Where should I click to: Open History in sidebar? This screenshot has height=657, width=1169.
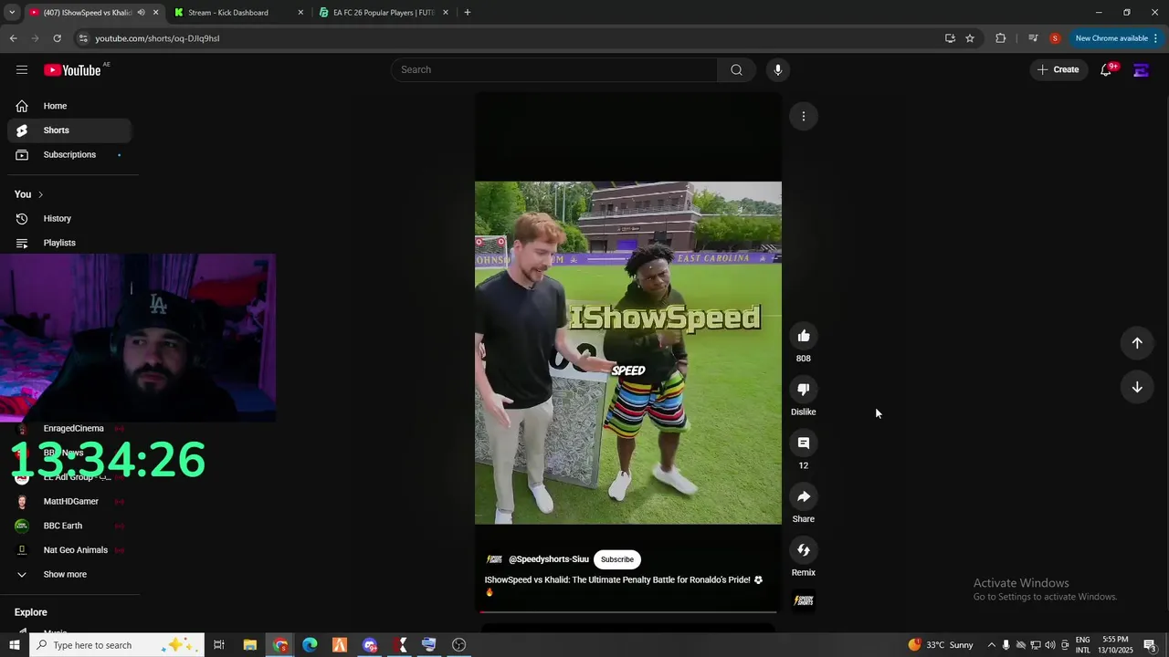pos(69,219)
